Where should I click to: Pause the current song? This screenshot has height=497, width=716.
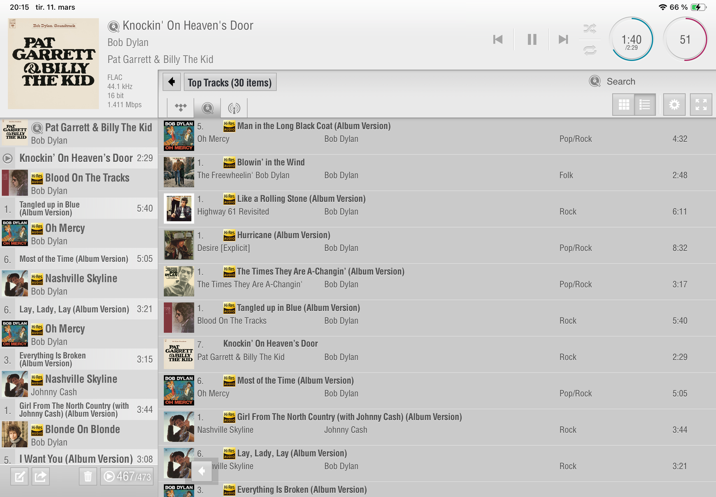(532, 40)
